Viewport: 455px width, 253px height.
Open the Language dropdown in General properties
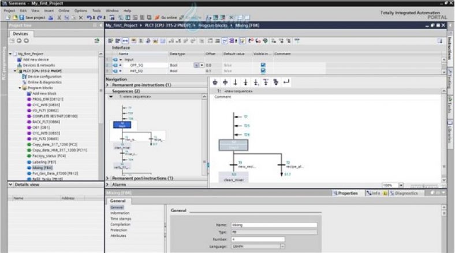click(x=282, y=246)
